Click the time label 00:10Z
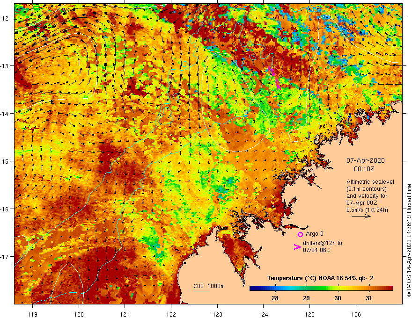412x318 pixels. [x=364, y=169]
